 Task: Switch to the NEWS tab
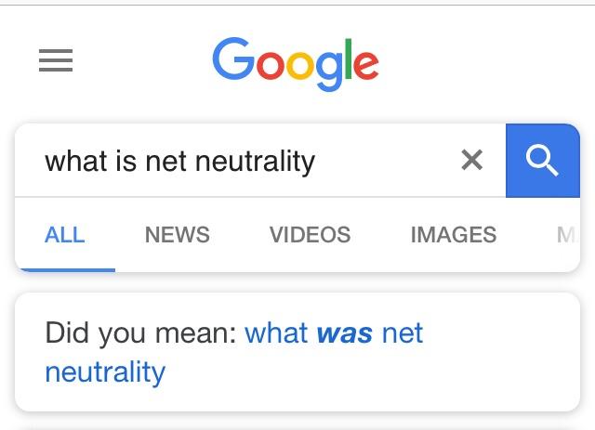(x=178, y=235)
